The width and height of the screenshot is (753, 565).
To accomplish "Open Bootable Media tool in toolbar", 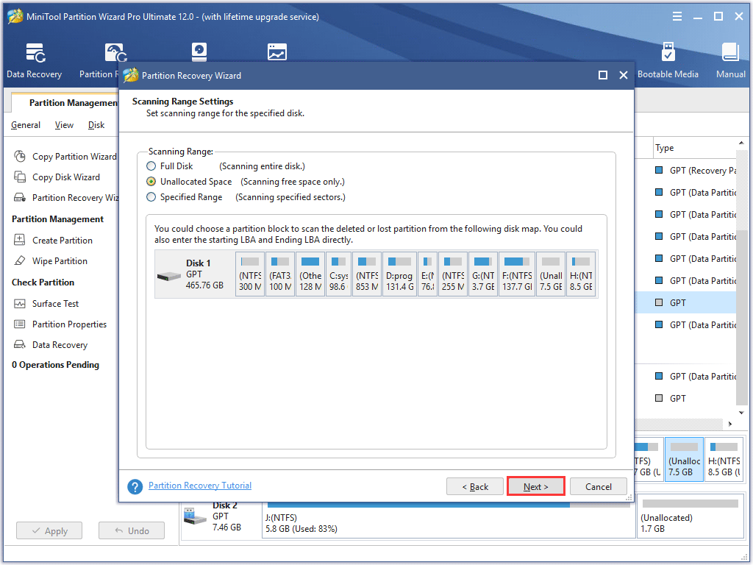I will (x=668, y=60).
